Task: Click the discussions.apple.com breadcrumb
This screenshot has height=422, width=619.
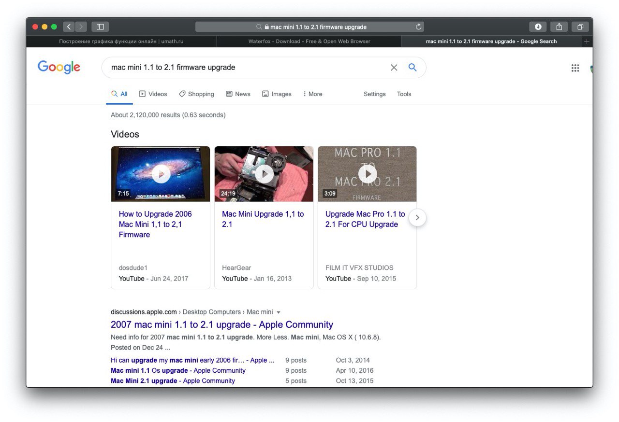Action: tap(144, 312)
